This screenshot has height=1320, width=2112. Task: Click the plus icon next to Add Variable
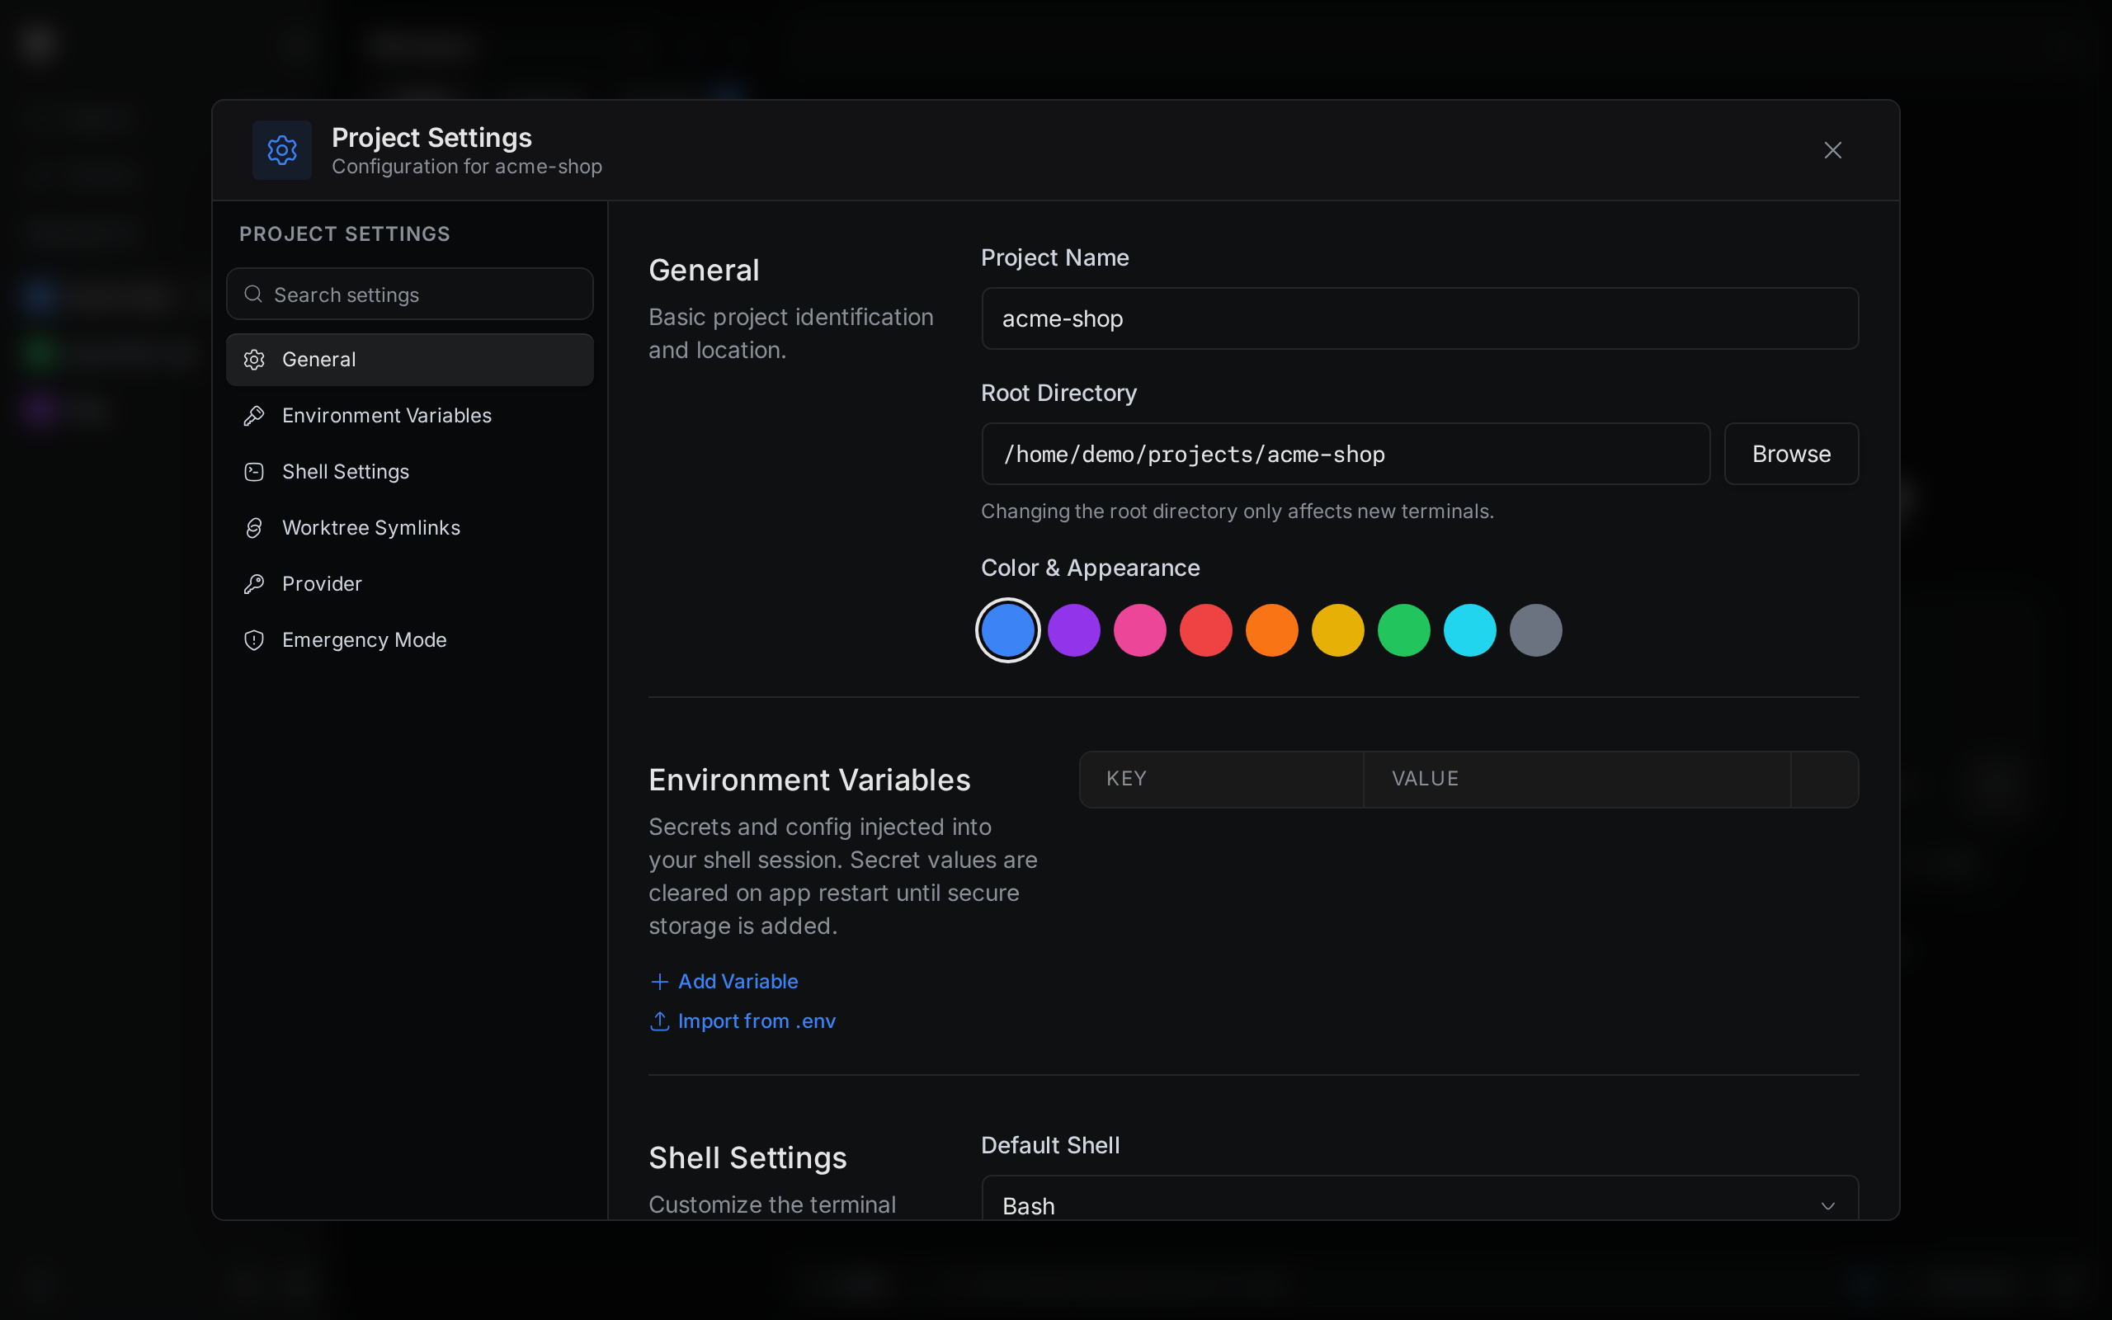pyautogui.click(x=660, y=982)
